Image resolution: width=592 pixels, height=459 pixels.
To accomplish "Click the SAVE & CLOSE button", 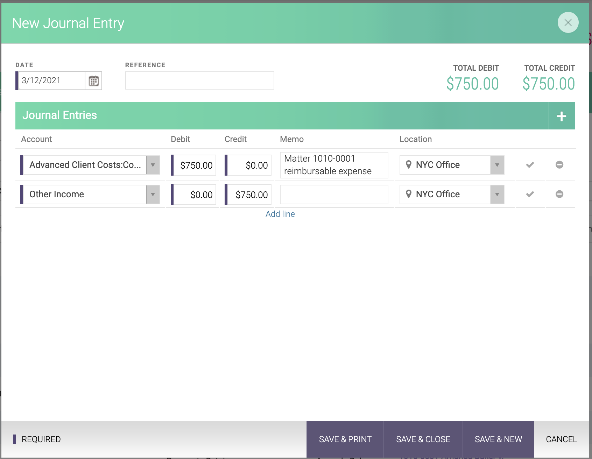I will 423,439.
